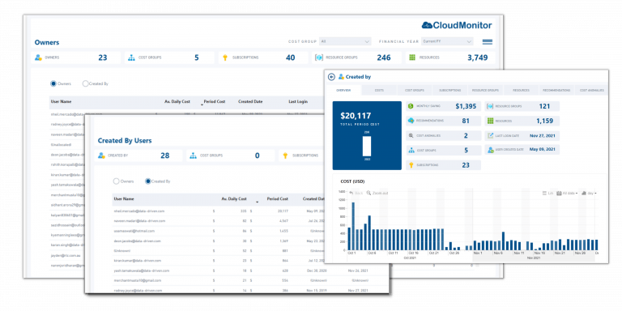Click the Recommendations cloud icon
Image resolution: width=622 pixels, height=311 pixels.
(411, 121)
